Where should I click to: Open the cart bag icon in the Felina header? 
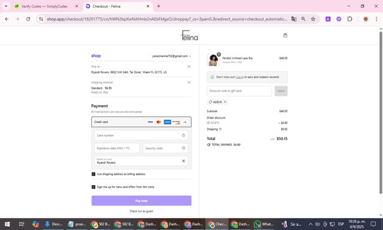pyautogui.click(x=285, y=35)
